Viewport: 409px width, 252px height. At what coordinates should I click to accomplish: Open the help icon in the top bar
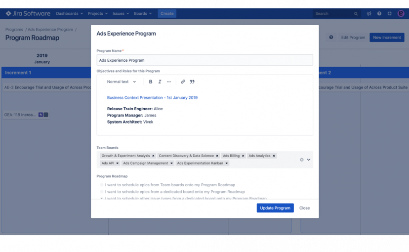pos(379,13)
